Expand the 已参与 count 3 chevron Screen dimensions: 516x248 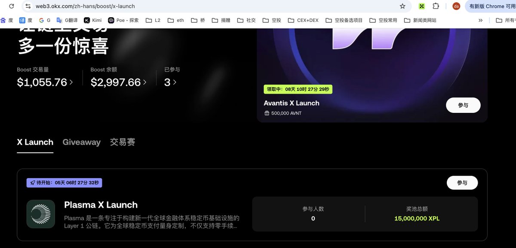pyautogui.click(x=175, y=82)
